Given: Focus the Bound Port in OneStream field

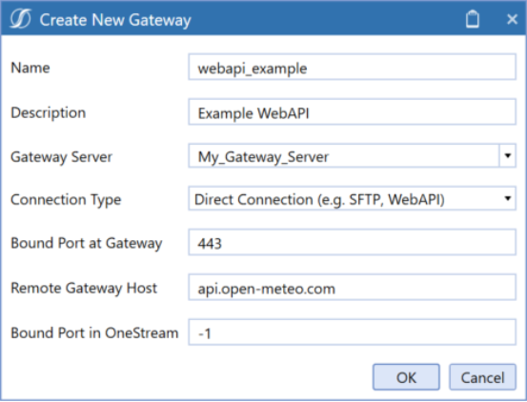Looking at the screenshot, I should click(352, 332).
